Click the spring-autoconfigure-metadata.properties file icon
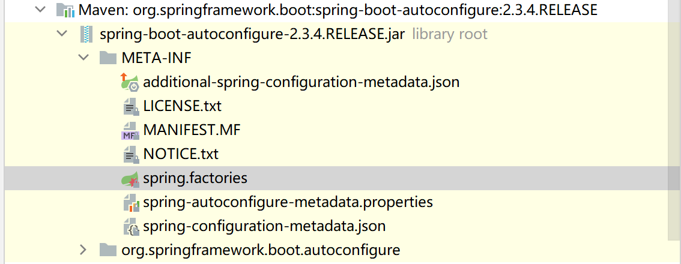The width and height of the screenshot is (681, 264). coord(130,202)
